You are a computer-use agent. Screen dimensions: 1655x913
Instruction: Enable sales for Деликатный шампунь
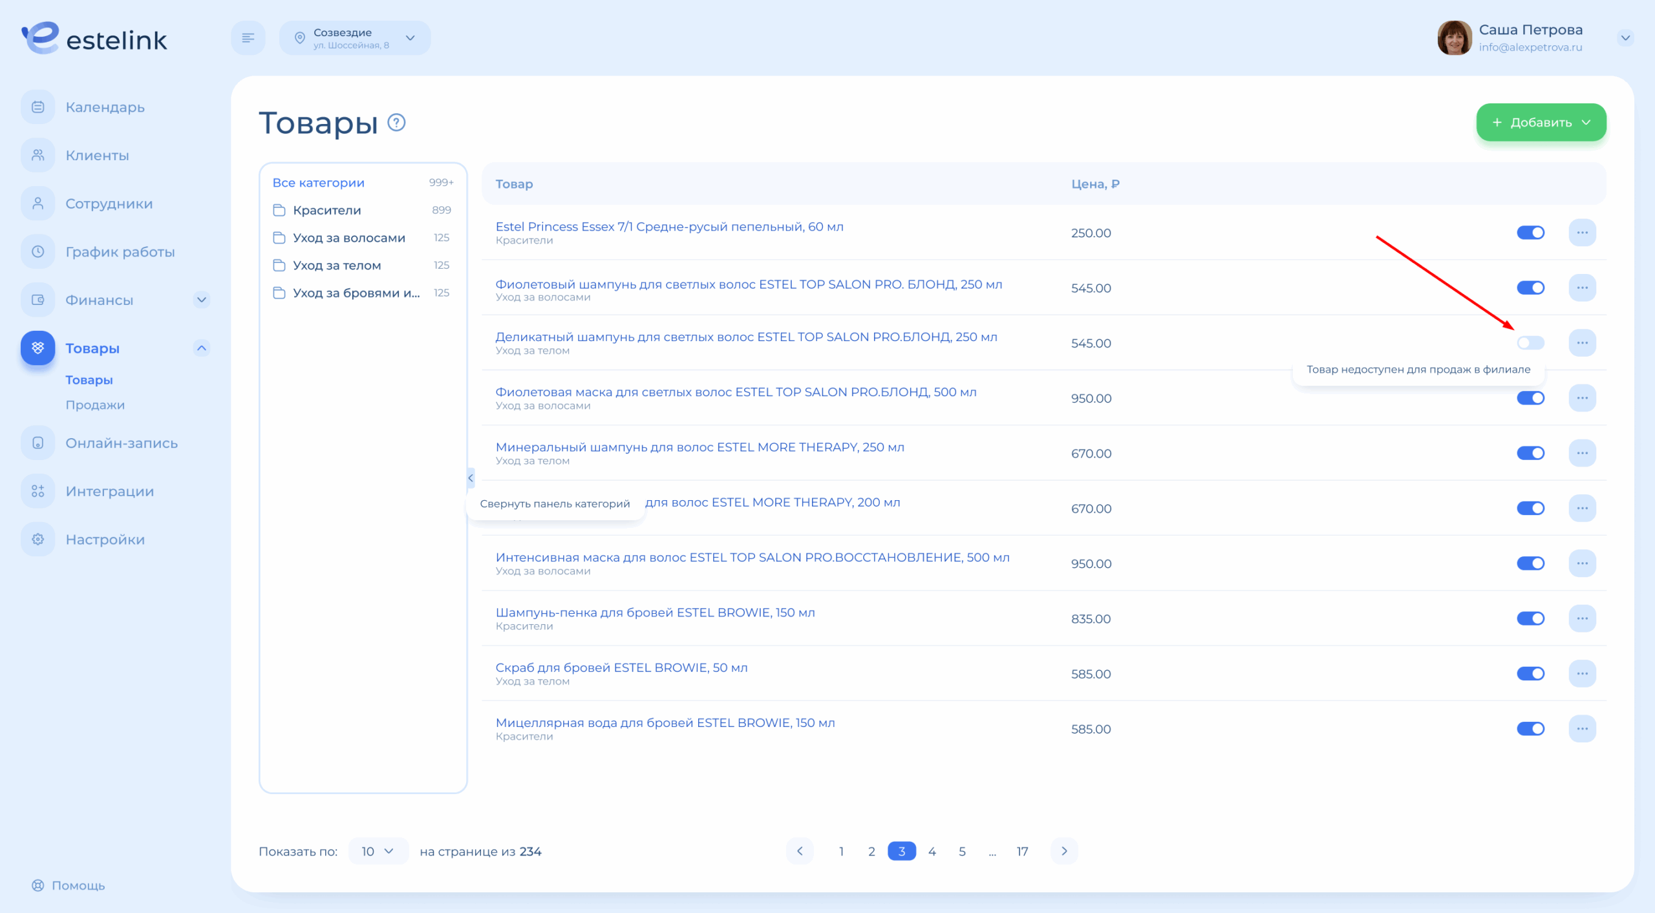1531,342
